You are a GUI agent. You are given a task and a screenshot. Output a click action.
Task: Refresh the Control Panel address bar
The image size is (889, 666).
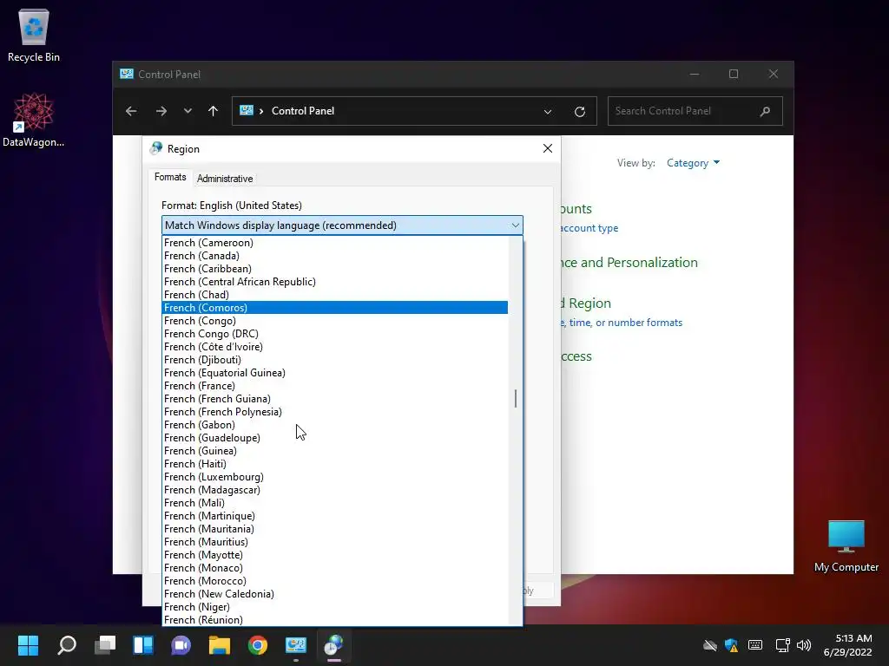579,112
